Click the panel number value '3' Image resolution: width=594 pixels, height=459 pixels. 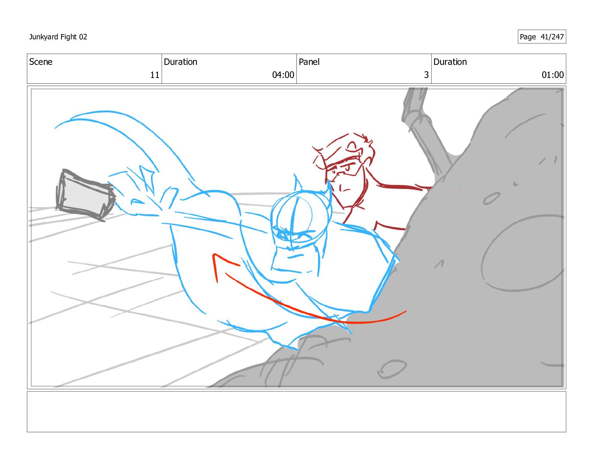(426, 75)
